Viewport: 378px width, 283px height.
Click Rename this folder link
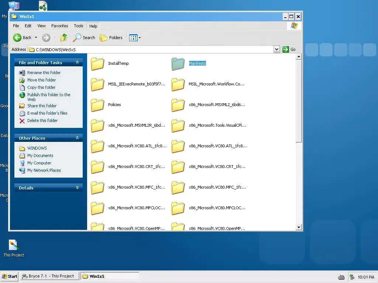click(44, 73)
